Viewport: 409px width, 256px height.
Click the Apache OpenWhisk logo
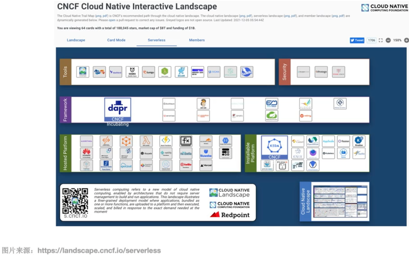(x=313, y=141)
